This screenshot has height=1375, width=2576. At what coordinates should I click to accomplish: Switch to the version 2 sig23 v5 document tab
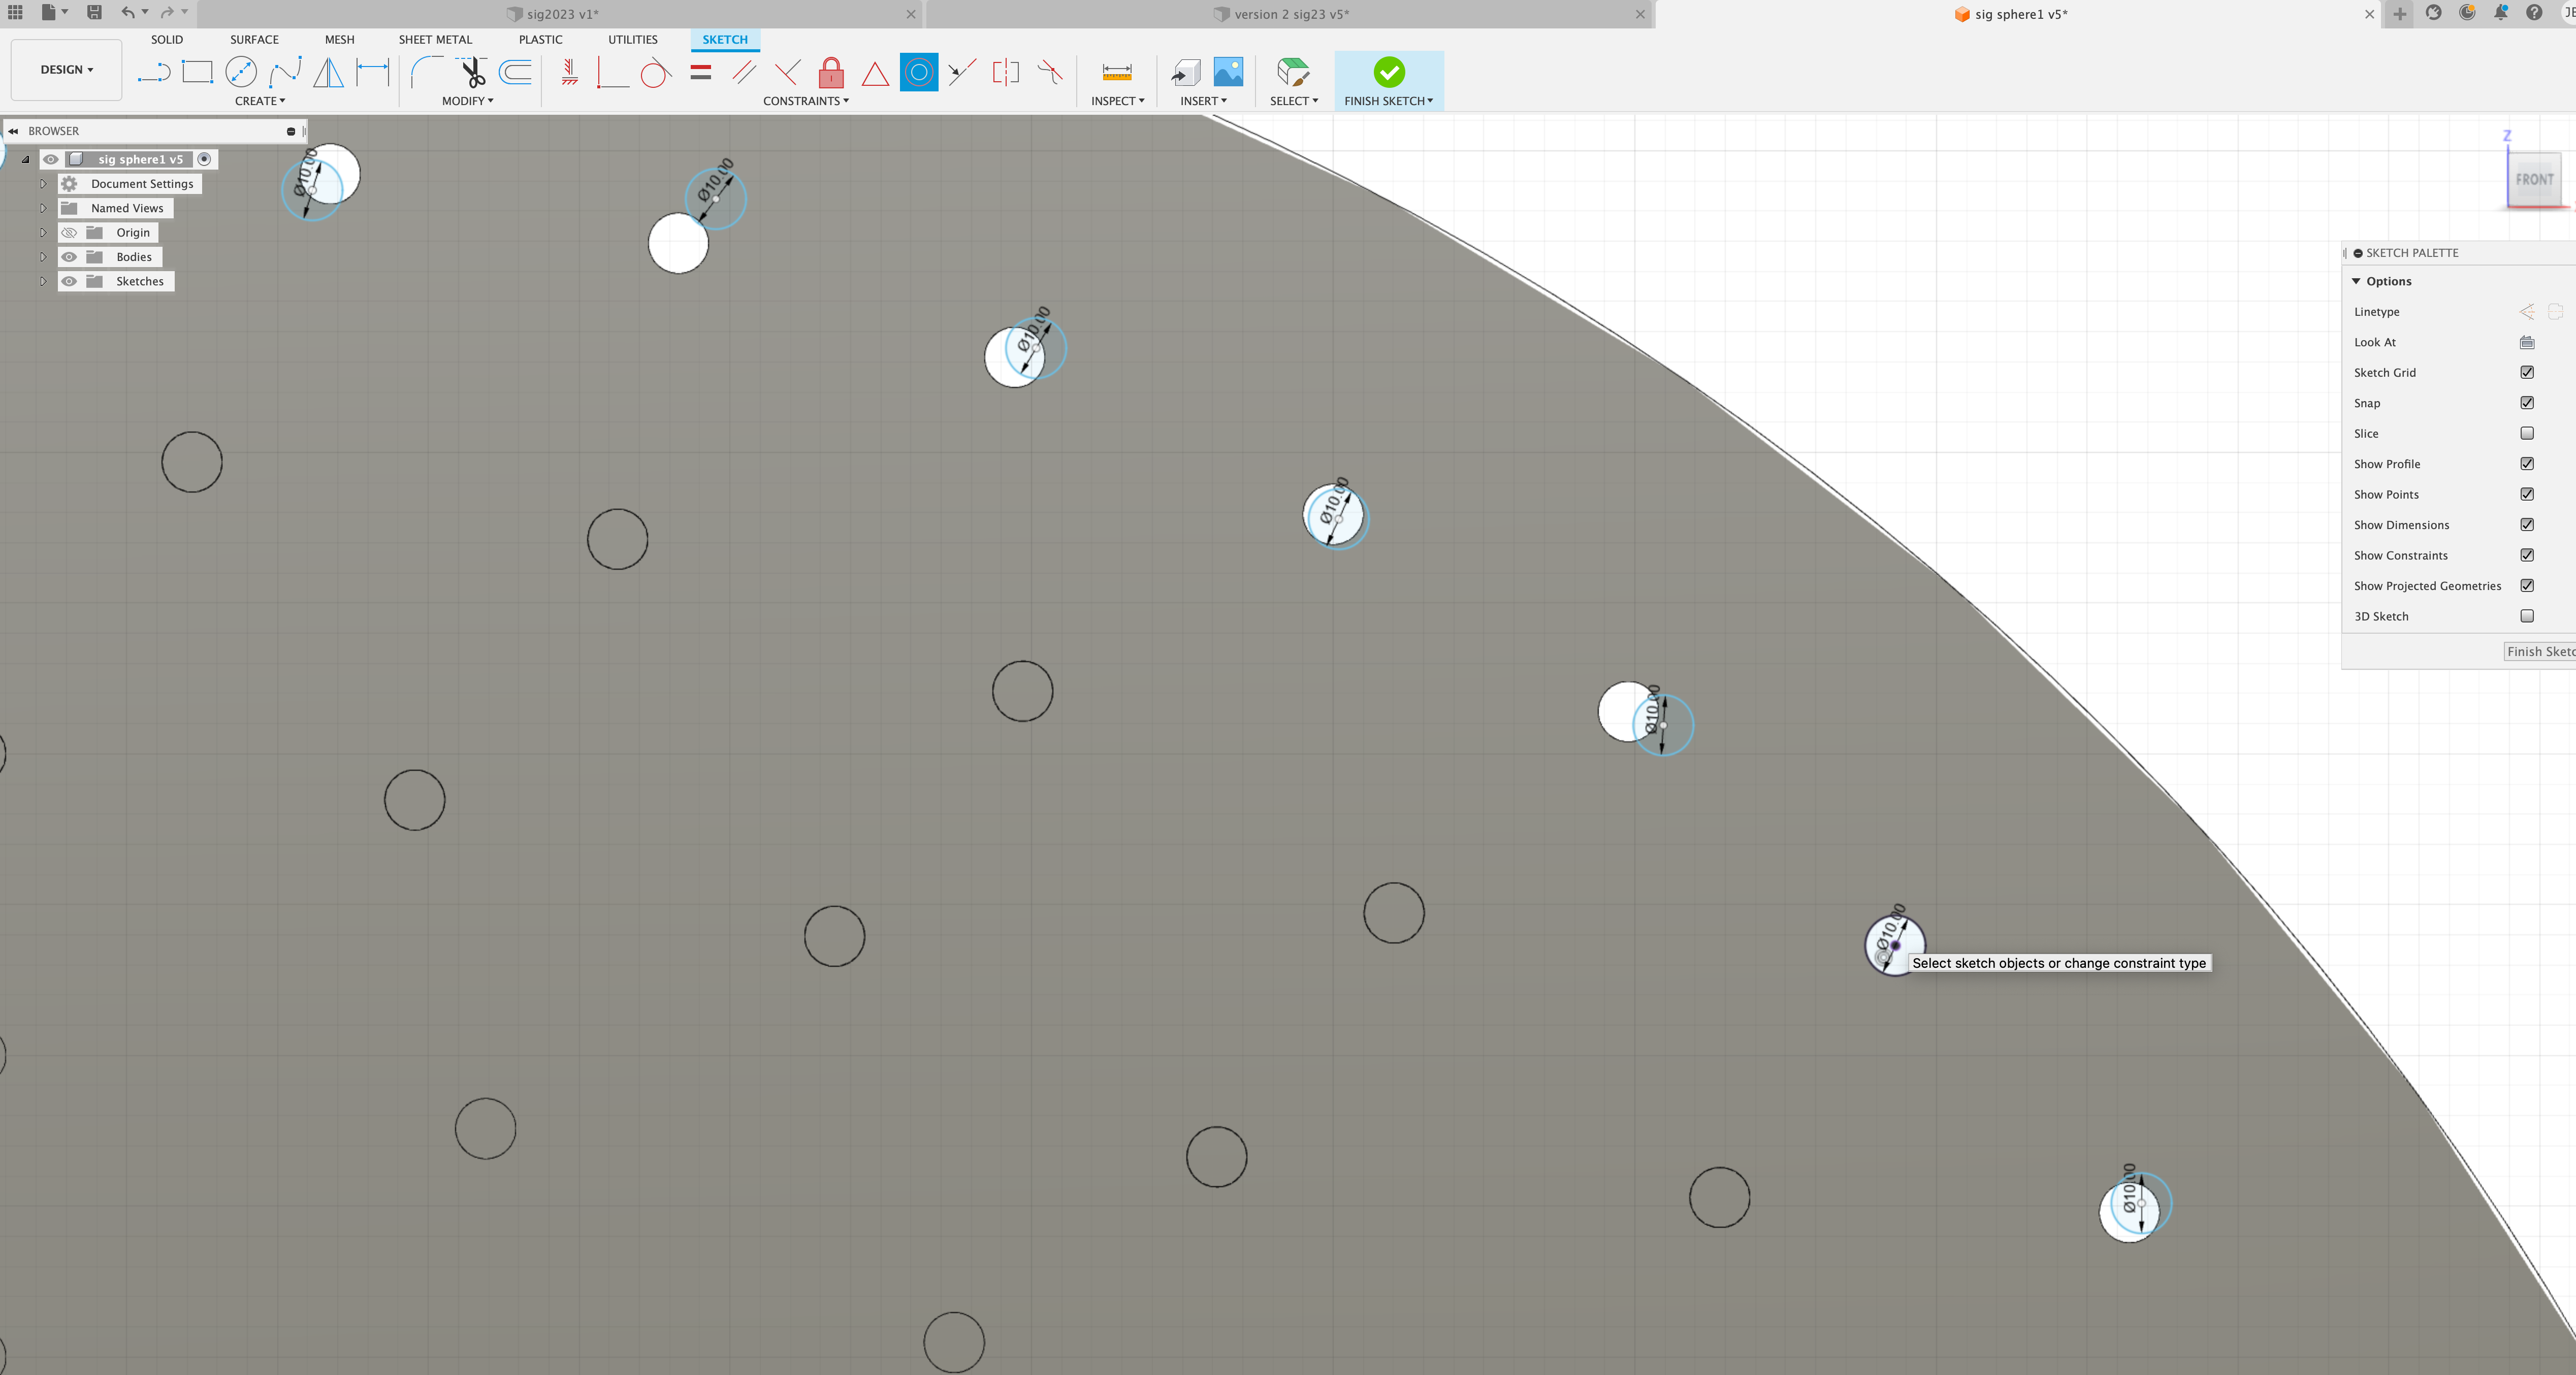coord(1290,14)
